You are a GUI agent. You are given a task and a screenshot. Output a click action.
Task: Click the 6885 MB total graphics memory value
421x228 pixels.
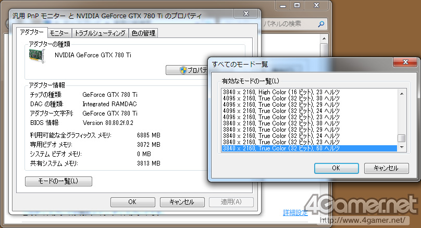tap(148, 135)
